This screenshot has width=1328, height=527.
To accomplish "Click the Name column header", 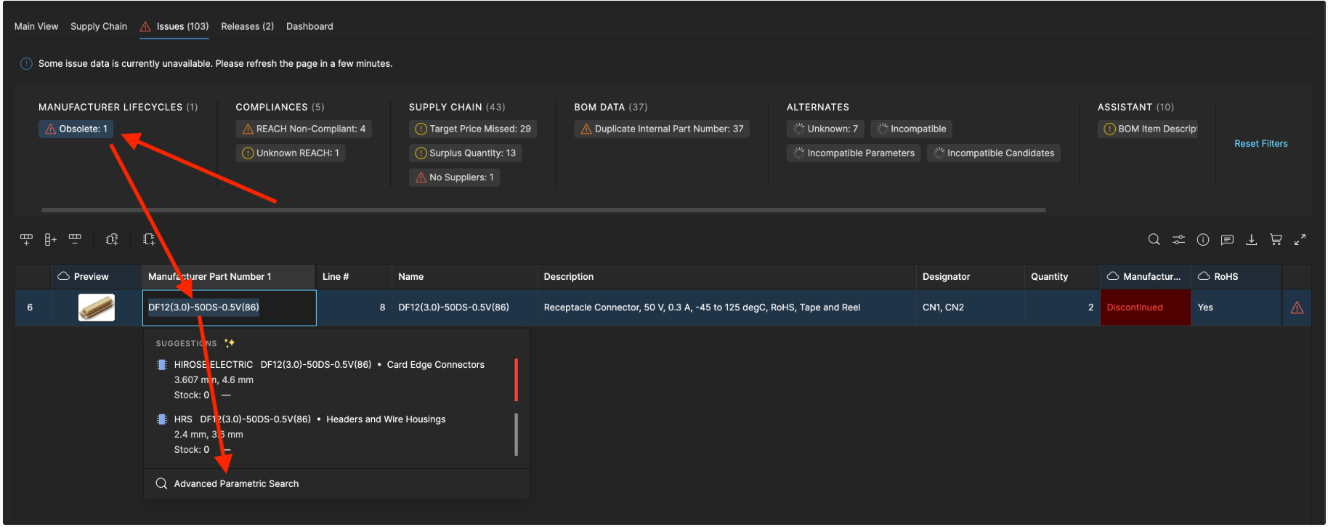I will tap(465, 276).
